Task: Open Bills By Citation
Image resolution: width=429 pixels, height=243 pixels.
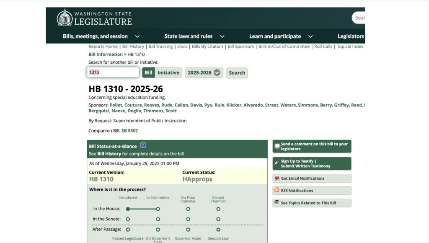Action: coord(207,47)
